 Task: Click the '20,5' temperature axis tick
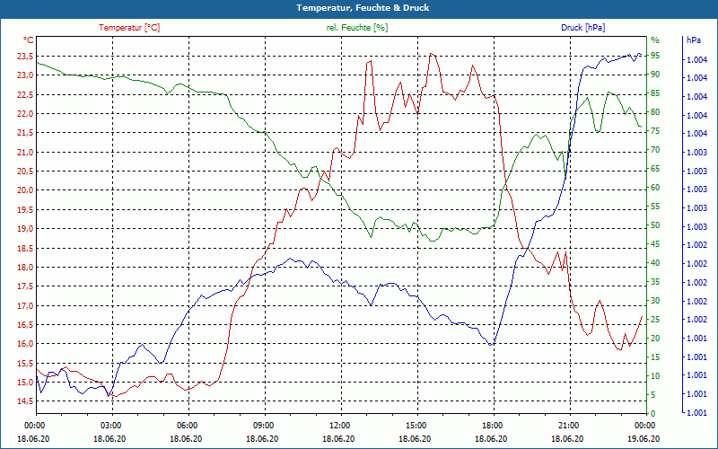[x=26, y=172]
